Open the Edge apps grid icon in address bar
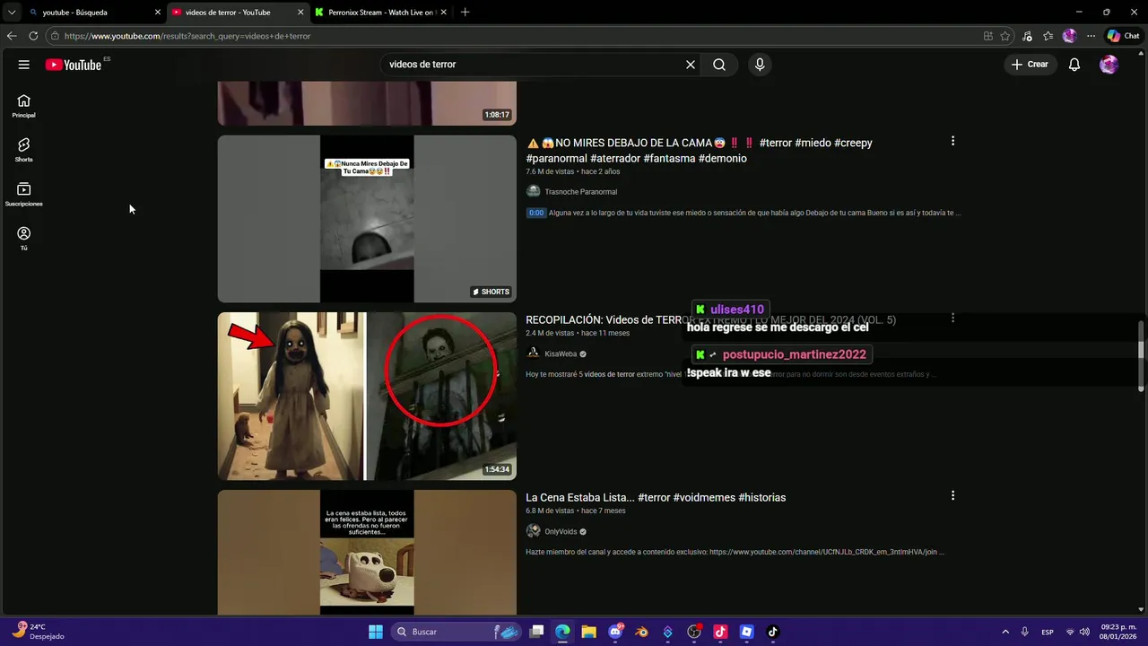 987,36
